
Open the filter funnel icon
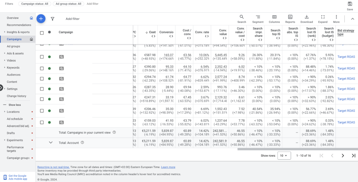52,19
